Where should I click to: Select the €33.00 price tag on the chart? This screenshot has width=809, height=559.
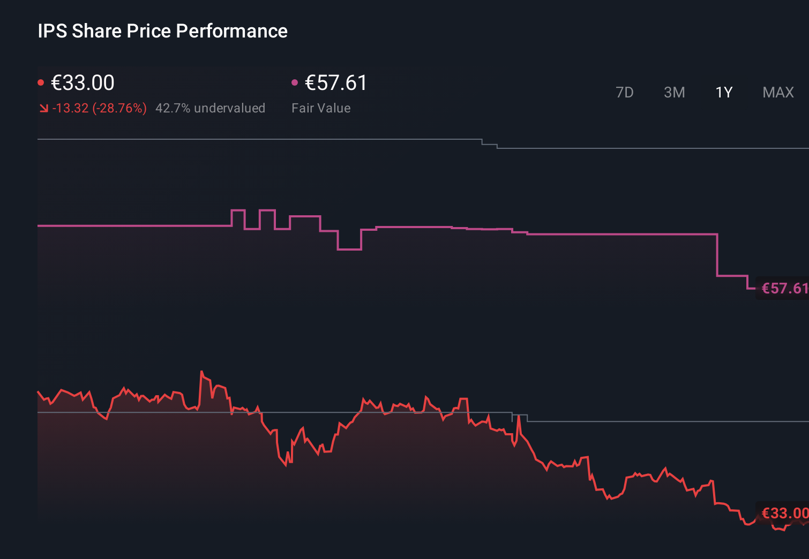click(x=782, y=513)
